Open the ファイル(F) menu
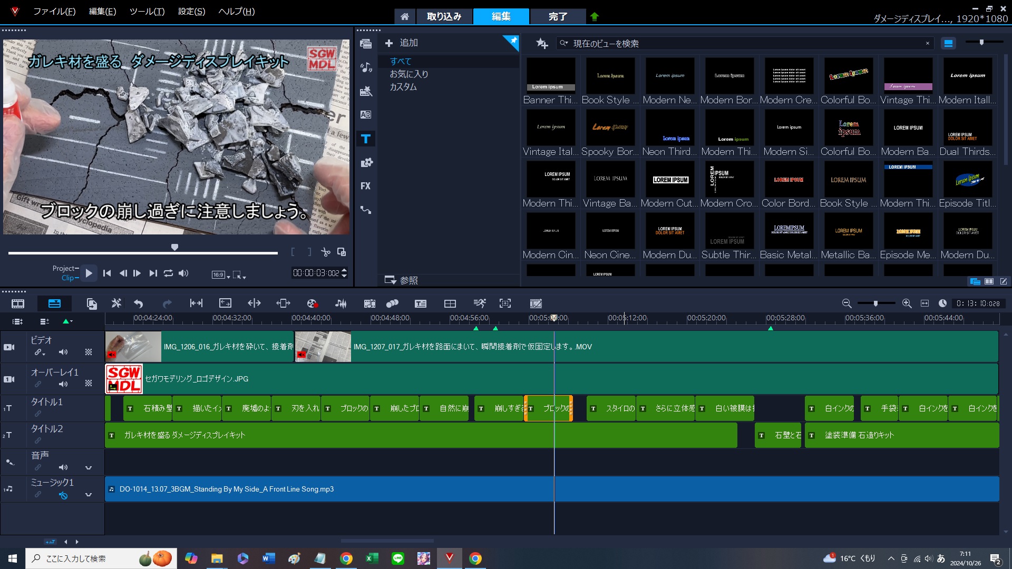 tap(54, 11)
